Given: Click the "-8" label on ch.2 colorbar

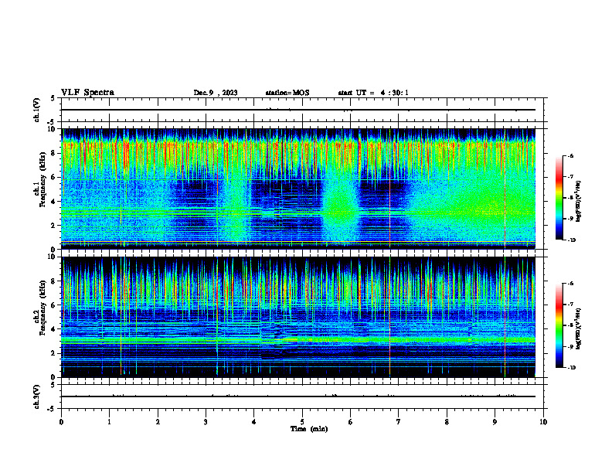Looking at the screenshot, I should (569, 325).
